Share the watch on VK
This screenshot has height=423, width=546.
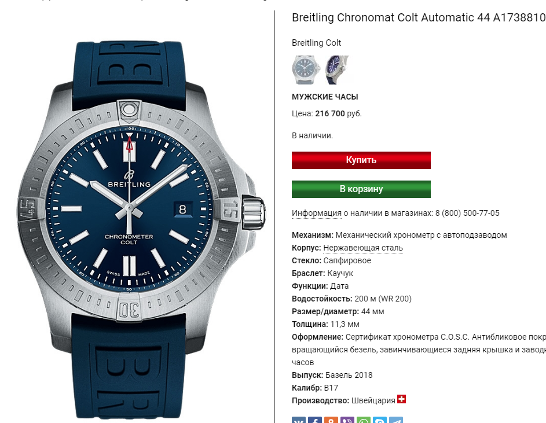[x=299, y=420]
